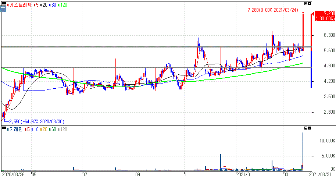Maximize the price chart panel
Viewport: 336px width, 177px height.
[x=306, y=4]
